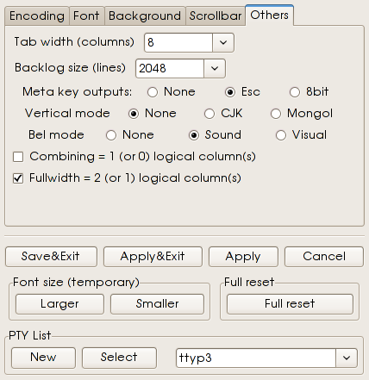Open the Font tab
The width and height of the screenshot is (369, 380).
(x=86, y=16)
